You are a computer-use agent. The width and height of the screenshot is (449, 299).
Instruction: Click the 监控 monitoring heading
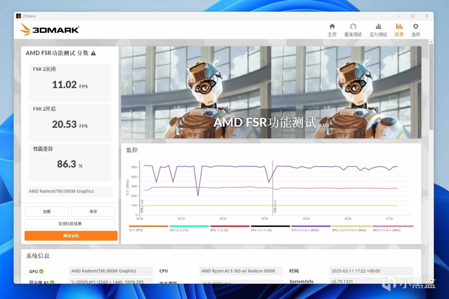(132, 150)
